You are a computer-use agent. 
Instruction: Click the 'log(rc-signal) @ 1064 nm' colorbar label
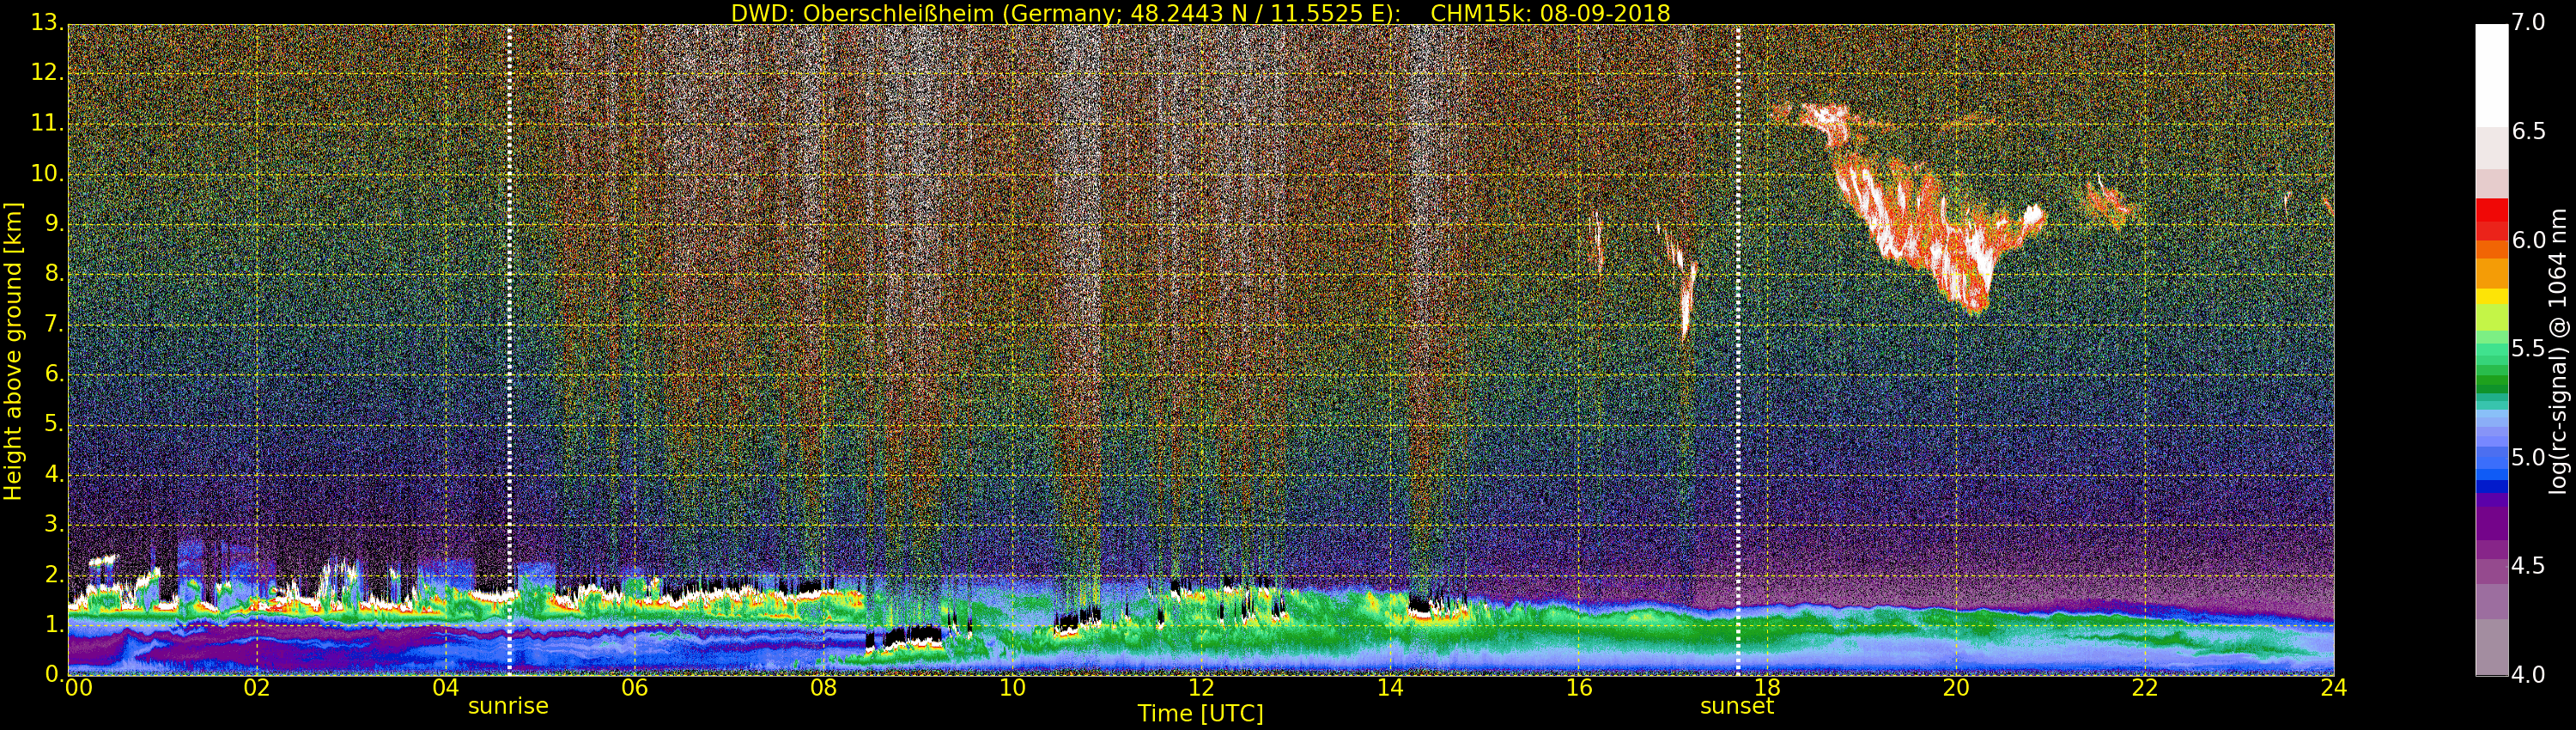2559,350
